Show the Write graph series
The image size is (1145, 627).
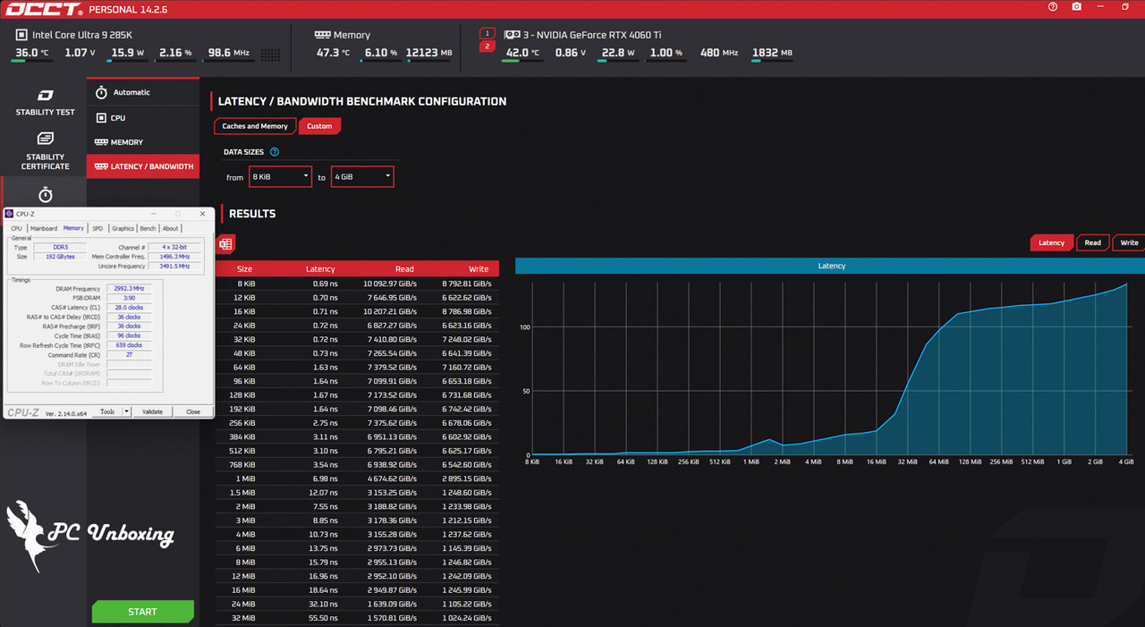click(x=1130, y=242)
